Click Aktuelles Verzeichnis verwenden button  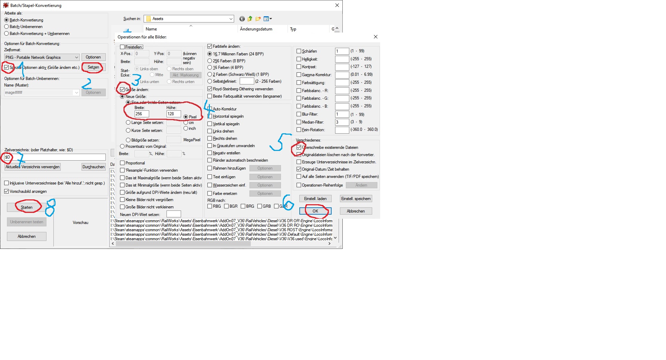[33, 167]
